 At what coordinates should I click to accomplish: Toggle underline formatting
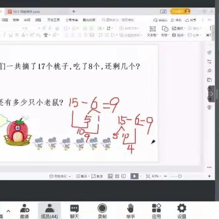point(10,35)
